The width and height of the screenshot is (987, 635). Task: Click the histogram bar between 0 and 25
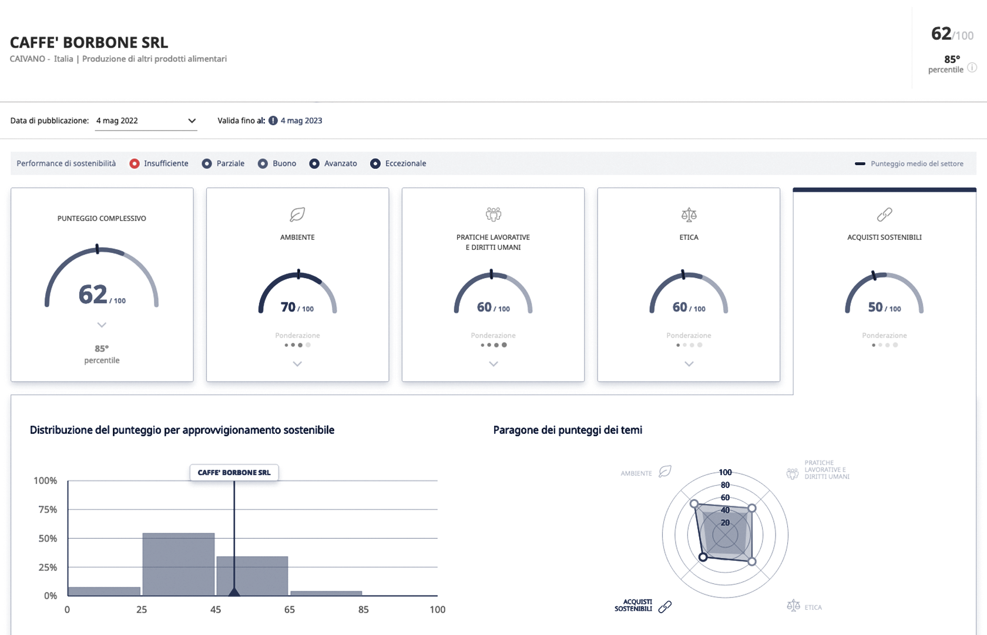click(x=104, y=591)
